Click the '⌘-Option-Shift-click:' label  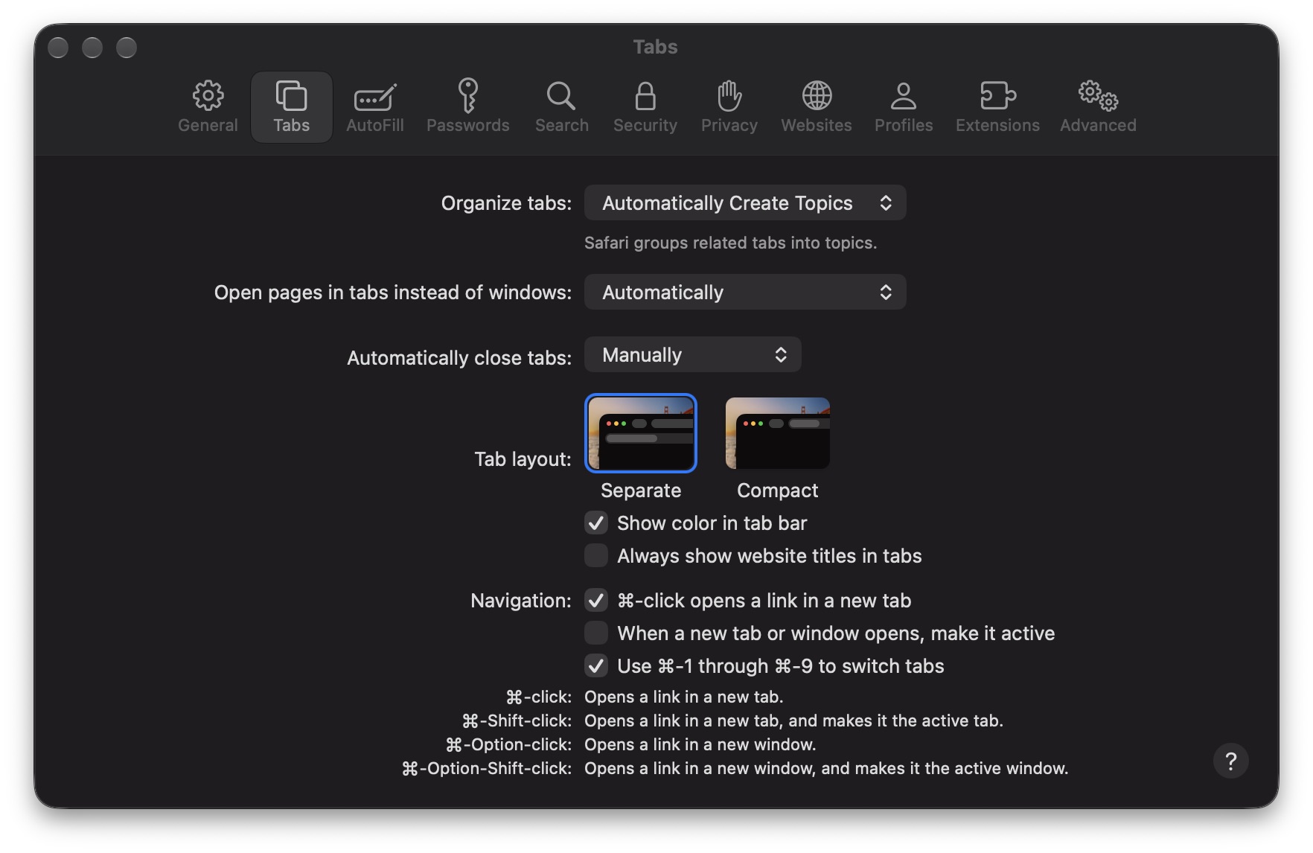click(x=487, y=768)
